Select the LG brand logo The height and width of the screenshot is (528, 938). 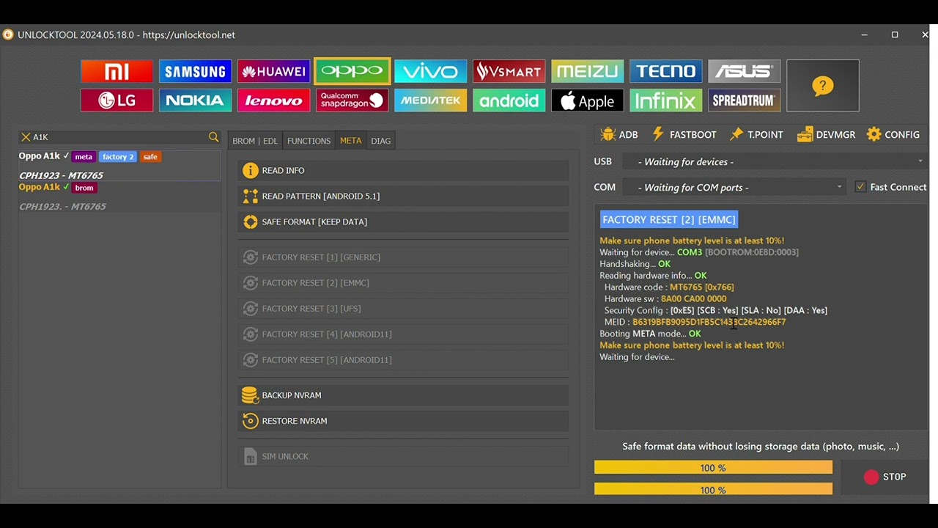coord(117,100)
